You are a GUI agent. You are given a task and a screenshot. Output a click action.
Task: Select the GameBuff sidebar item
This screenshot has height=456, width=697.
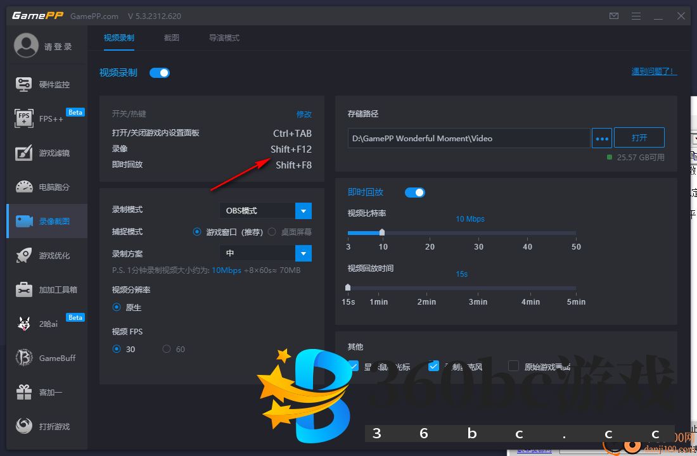pyautogui.click(x=46, y=358)
